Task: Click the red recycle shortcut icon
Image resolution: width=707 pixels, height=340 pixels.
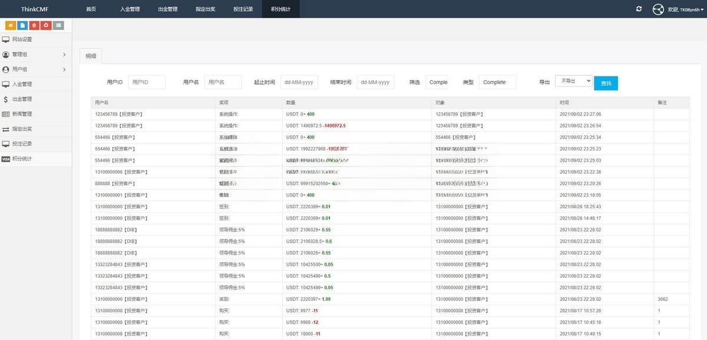Action: (x=46, y=25)
